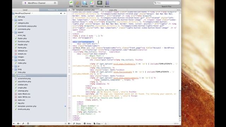This screenshot has height=127, width=226.
Task: Select iestyle.css file
Action: pyautogui.click(x=22, y=54)
